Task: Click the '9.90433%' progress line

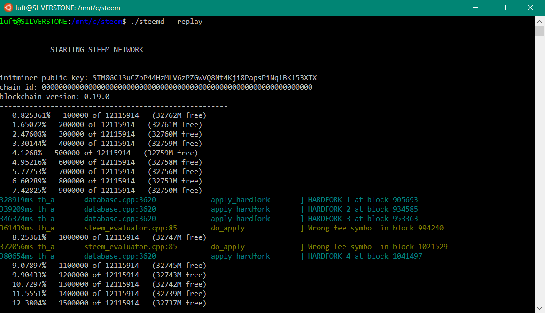Action: coord(109,275)
